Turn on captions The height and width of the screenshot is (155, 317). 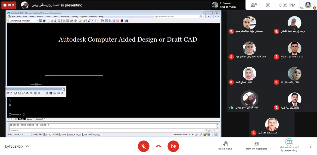pyautogui.click(x=256, y=146)
